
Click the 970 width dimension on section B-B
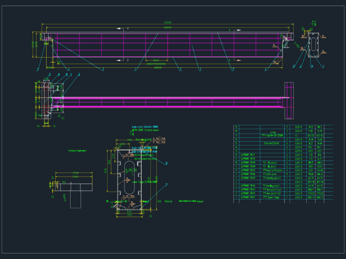pos(130,140)
